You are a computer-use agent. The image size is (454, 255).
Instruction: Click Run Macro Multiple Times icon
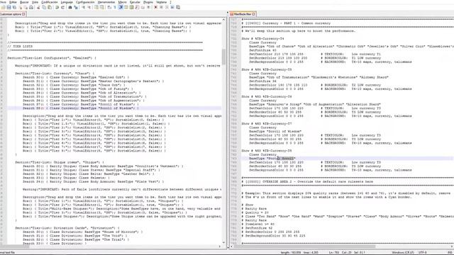(x=172, y=7)
